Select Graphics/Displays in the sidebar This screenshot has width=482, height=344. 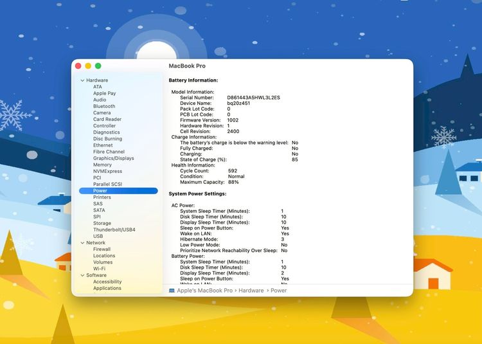pyautogui.click(x=113, y=158)
